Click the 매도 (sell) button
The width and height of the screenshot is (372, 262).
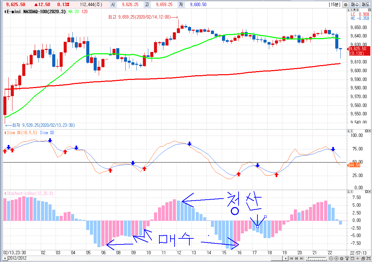[x=366, y=5]
